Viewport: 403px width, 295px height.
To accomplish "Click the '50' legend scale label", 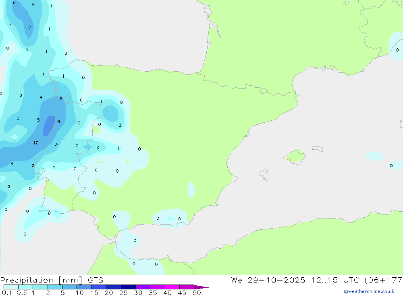I will pyautogui.click(x=197, y=293).
